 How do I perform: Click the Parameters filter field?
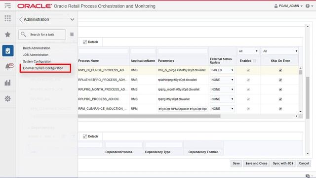point(183,51)
